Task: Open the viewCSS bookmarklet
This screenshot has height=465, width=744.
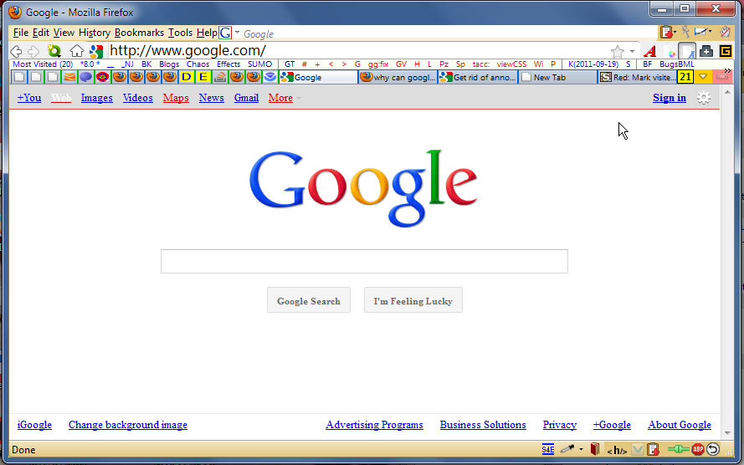Action: point(511,64)
